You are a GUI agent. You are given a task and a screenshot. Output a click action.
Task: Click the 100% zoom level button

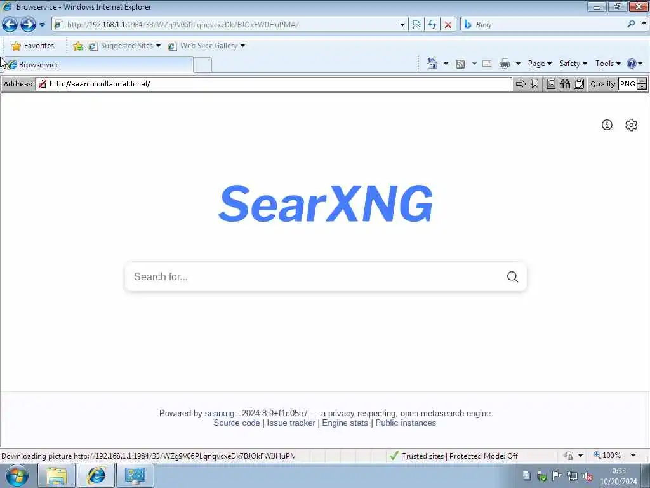coord(607,456)
